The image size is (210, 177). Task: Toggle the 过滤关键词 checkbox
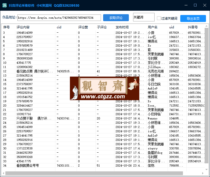click(x=159, y=18)
